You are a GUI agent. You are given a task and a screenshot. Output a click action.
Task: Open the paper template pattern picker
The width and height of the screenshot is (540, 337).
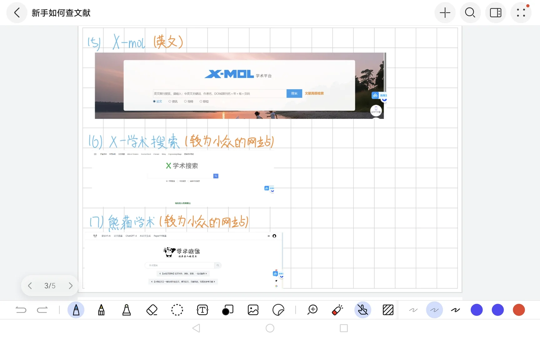388,310
